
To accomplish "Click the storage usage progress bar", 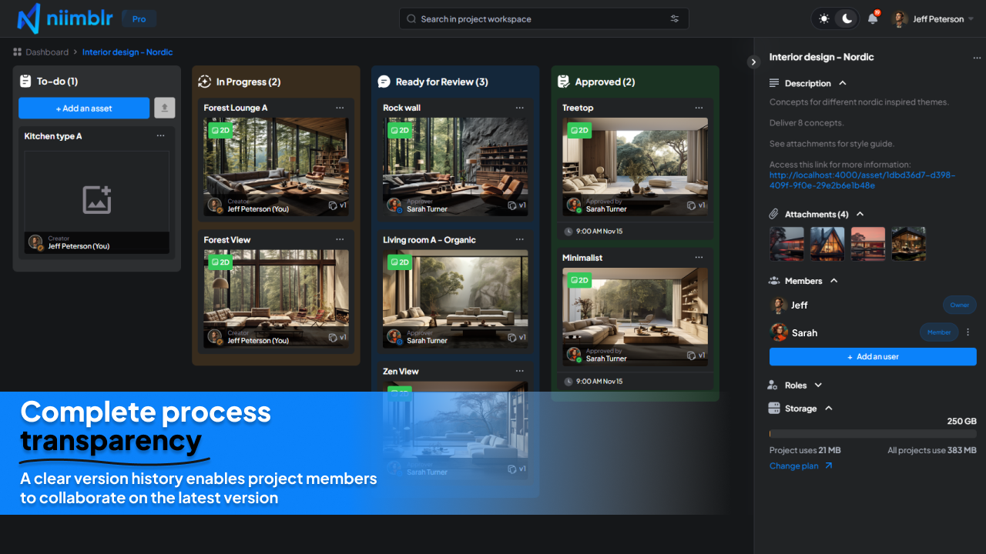I will tap(873, 434).
